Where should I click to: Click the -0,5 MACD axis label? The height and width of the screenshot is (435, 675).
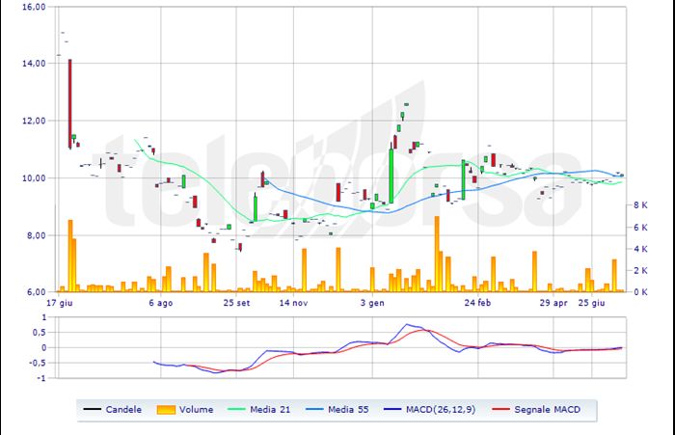click(x=38, y=363)
